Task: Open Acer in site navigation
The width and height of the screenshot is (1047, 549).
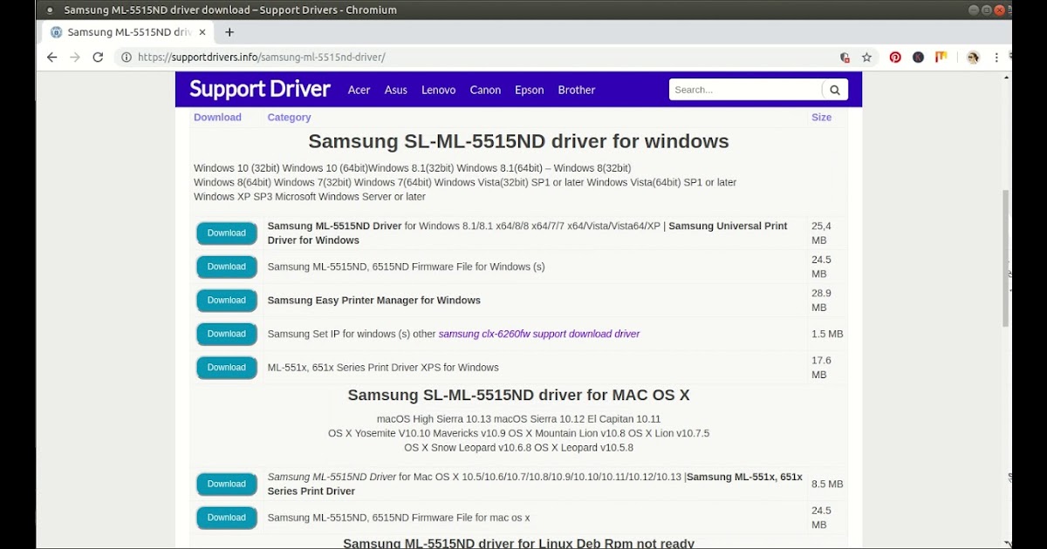Action: pyautogui.click(x=359, y=90)
